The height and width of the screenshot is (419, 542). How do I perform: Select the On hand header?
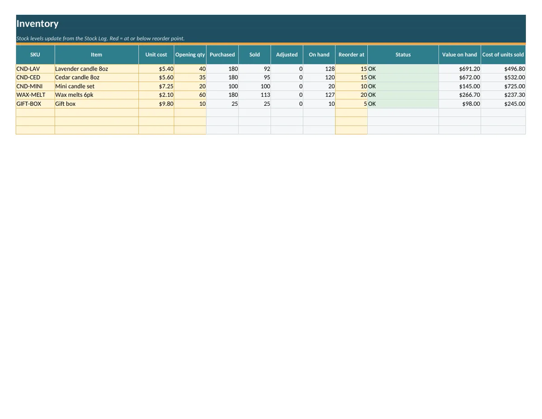pos(319,55)
